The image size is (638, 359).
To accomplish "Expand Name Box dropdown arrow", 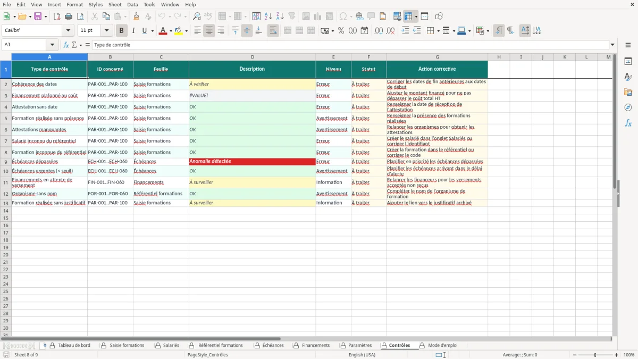I will point(52,45).
